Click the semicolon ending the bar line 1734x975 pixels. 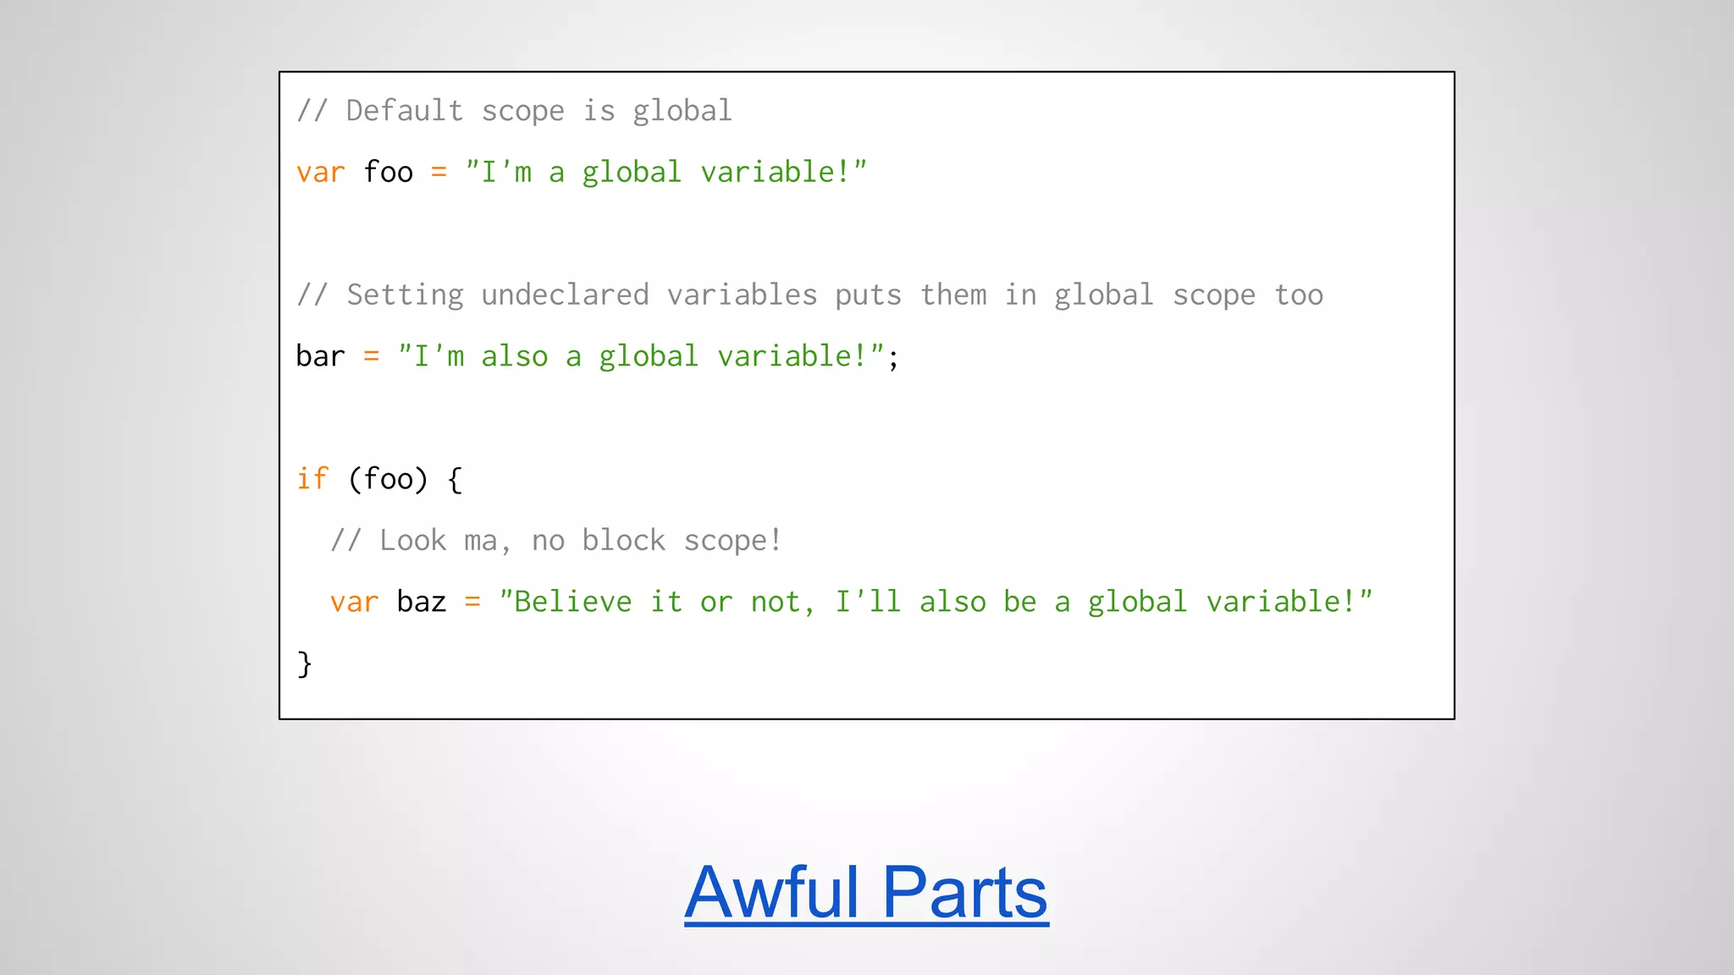click(x=894, y=360)
